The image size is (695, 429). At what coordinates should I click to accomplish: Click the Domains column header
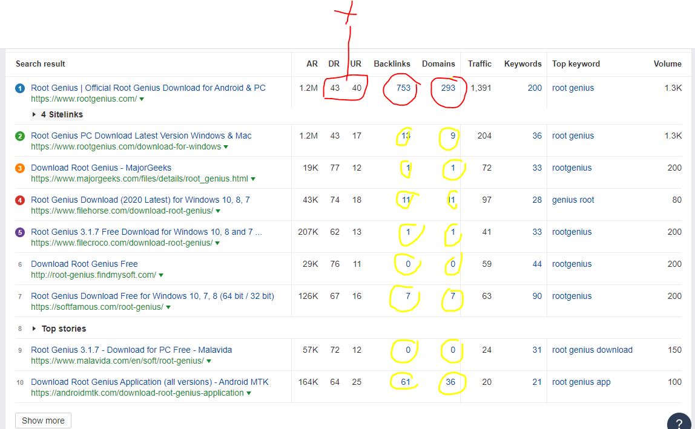click(x=438, y=64)
